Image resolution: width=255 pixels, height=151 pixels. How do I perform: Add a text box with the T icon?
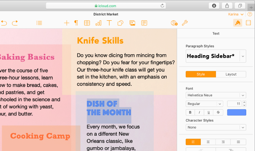pyautogui.click(x=109, y=23)
